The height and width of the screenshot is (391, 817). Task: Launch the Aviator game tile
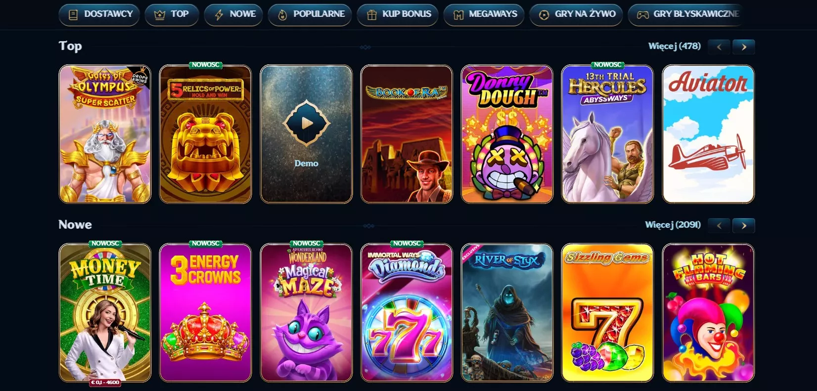(x=708, y=134)
